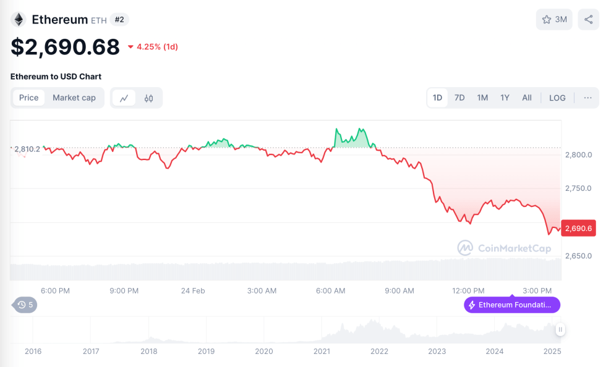Select the line chart icon
This screenshot has width=606, height=367.
point(123,98)
